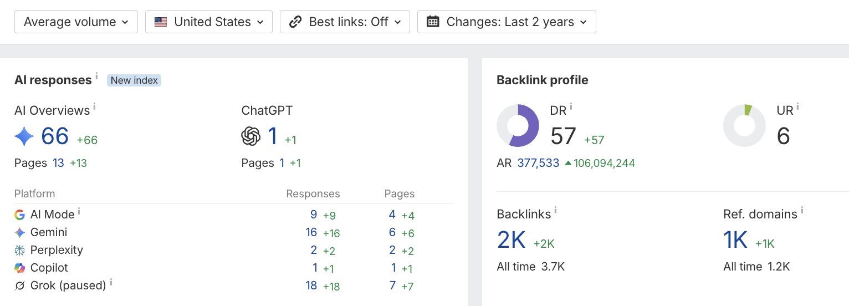Click the Google AI Mode icon
Viewport: 849px width, 306px height.
[x=20, y=215]
